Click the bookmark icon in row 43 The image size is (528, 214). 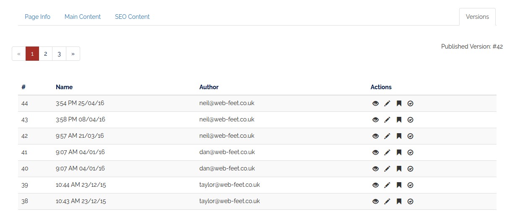tap(399, 120)
